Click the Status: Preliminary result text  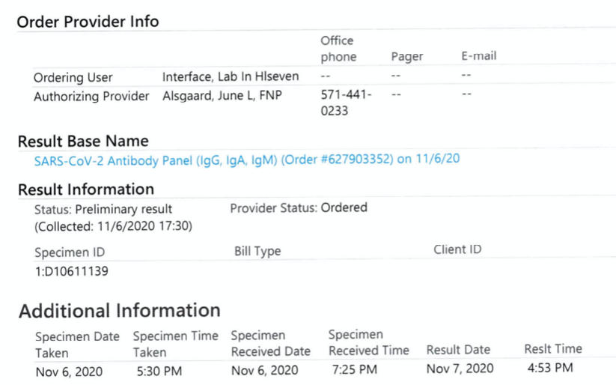[103, 209]
